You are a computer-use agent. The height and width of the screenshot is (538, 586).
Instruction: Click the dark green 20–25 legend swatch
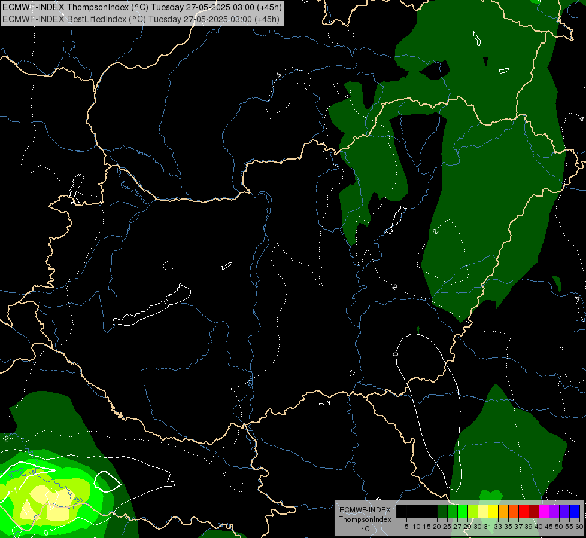coord(442,511)
